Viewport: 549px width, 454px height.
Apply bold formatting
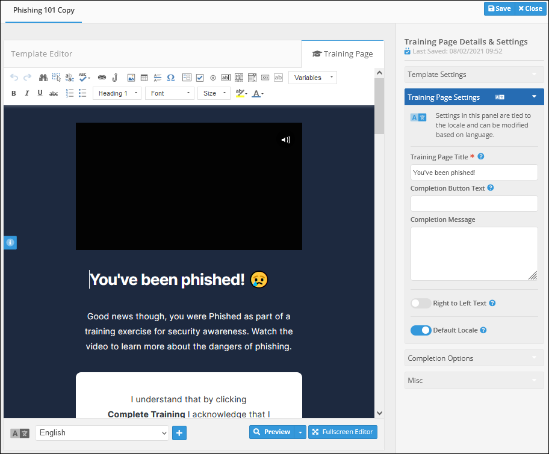pos(14,93)
